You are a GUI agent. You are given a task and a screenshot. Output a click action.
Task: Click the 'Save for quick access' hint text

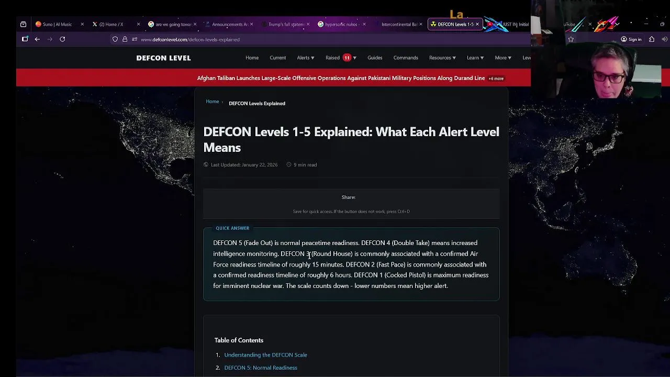tap(351, 212)
